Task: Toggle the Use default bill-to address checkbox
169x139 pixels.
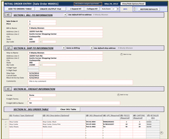Action: [65, 15]
